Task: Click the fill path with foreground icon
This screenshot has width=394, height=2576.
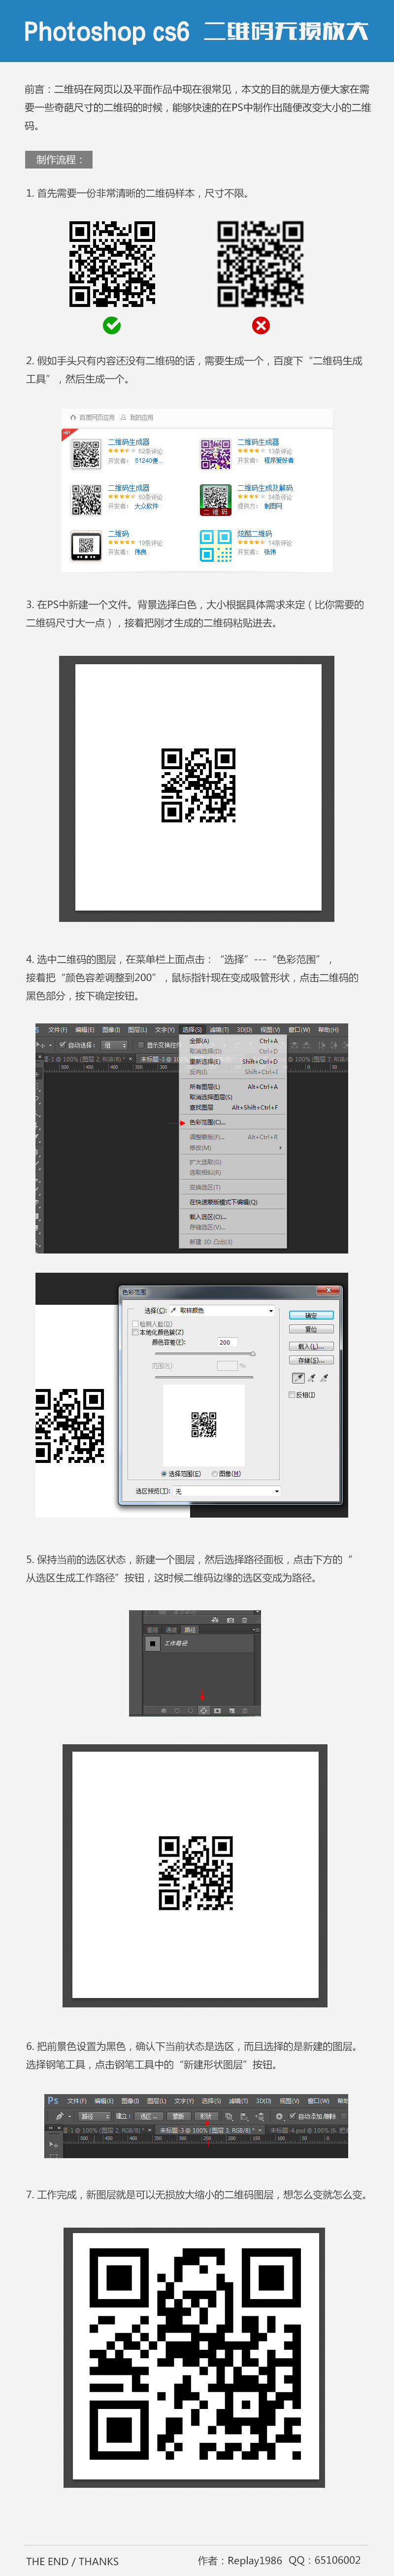Action: (164, 1710)
